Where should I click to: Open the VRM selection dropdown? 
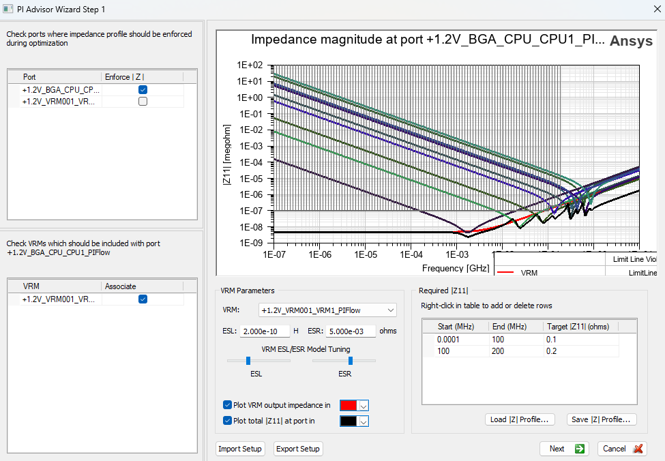[x=390, y=310]
